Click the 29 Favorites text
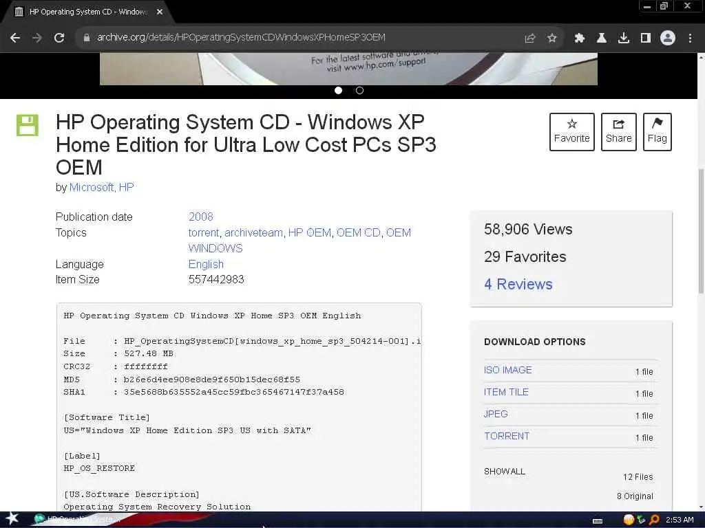This screenshot has height=528, width=705. (525, 257)
